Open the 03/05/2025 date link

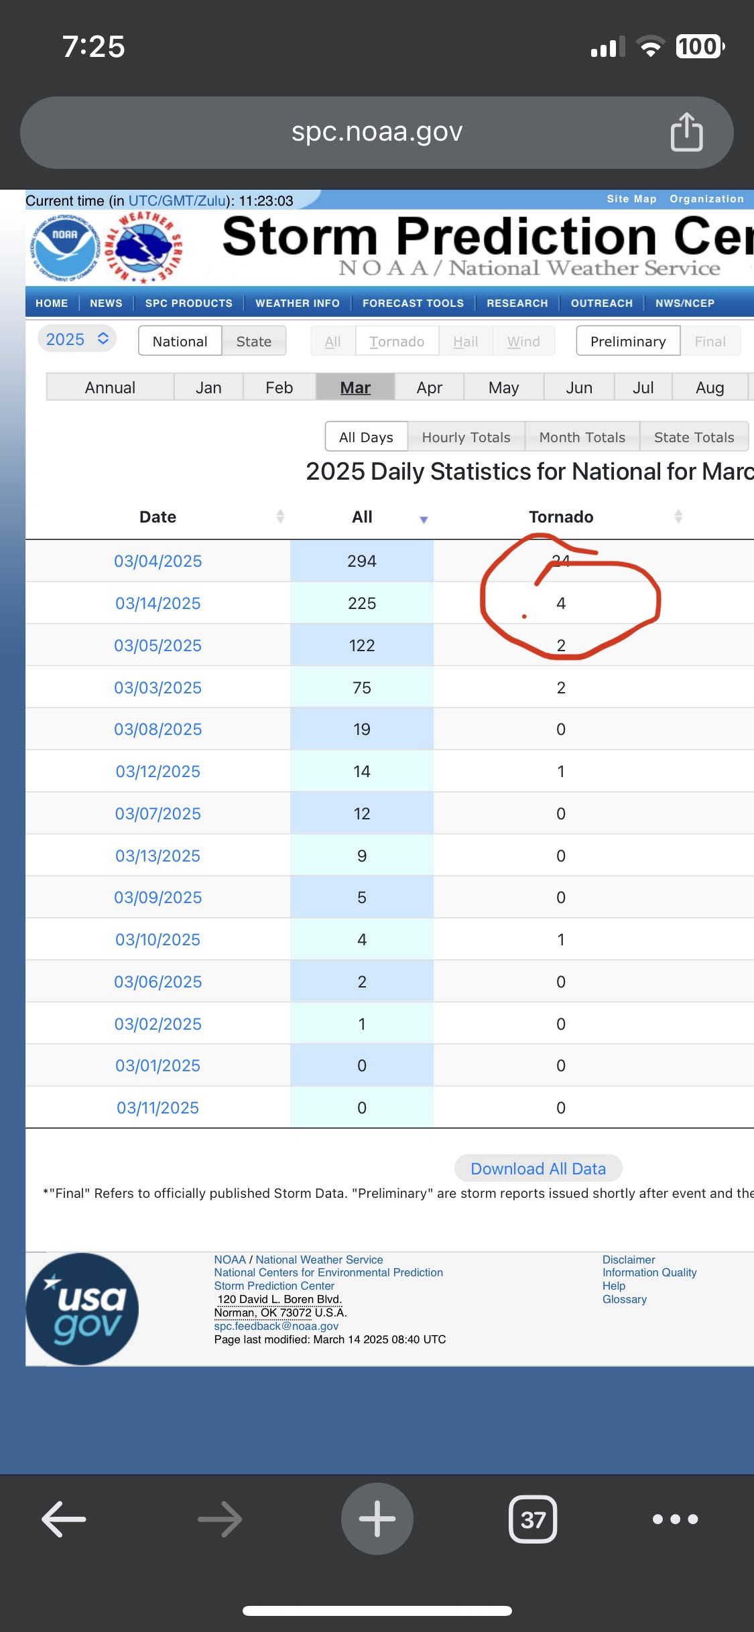[x=158, y=645]
